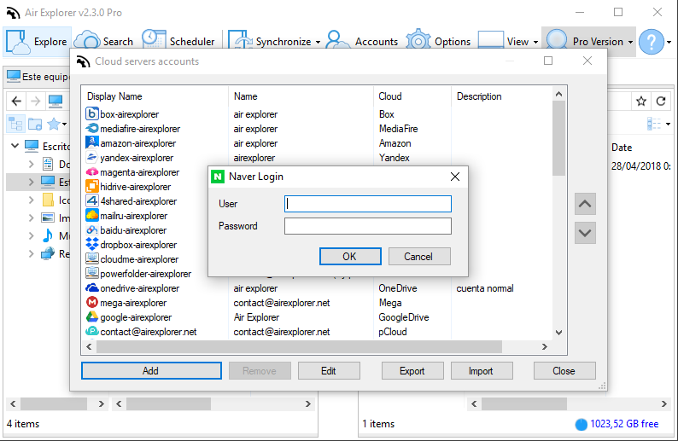Screen dimensions: 678x441
Task: Open the cloud Search tool
Action: point(104,42)
